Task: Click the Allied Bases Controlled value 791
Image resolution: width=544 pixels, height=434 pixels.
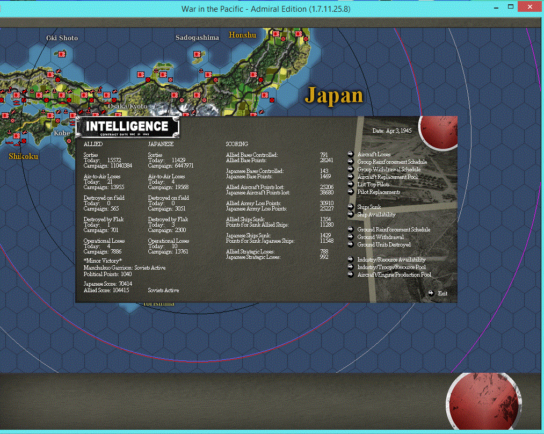Action: click(x=324, y=155)
